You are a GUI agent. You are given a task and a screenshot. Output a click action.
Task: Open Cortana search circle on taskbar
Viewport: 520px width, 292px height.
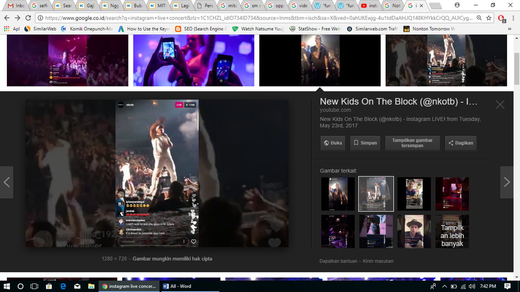(21, 286)
